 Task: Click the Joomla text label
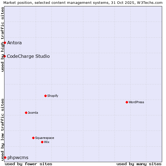33,113
